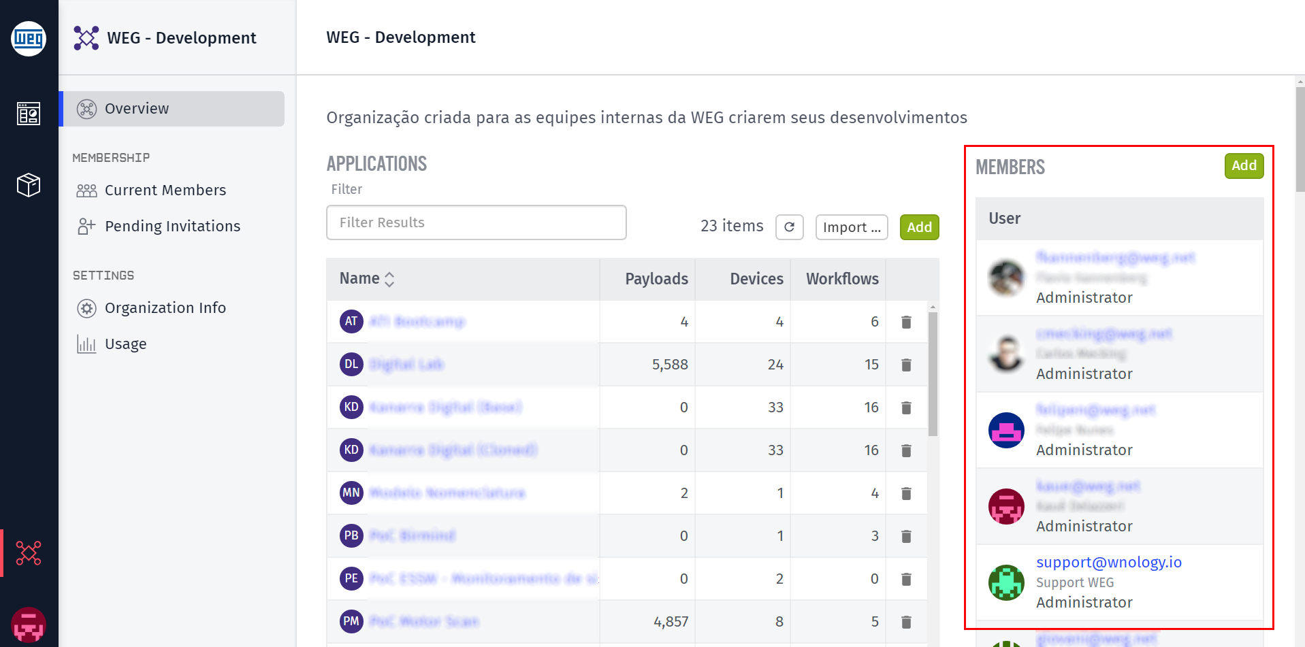Viewport: 1305px width, 647px height.
Task: Open the dashboards icon in left rail
Action: 29,114
